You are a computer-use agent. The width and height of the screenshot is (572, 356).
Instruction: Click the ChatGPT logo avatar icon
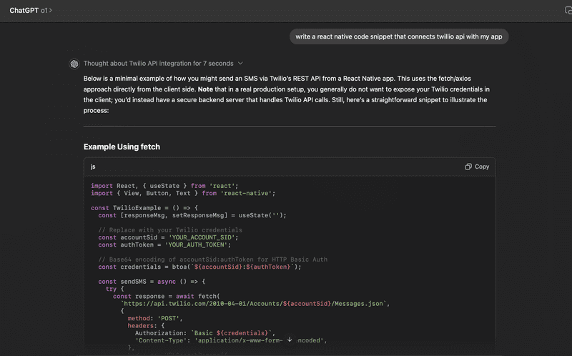point(74,64)
